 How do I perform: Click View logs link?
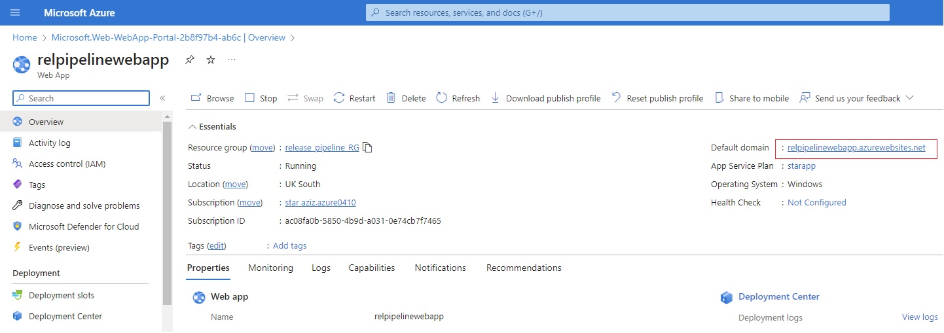(x=920, y=317)
